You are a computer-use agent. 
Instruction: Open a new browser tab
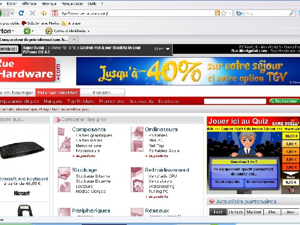tap(74, 40)
